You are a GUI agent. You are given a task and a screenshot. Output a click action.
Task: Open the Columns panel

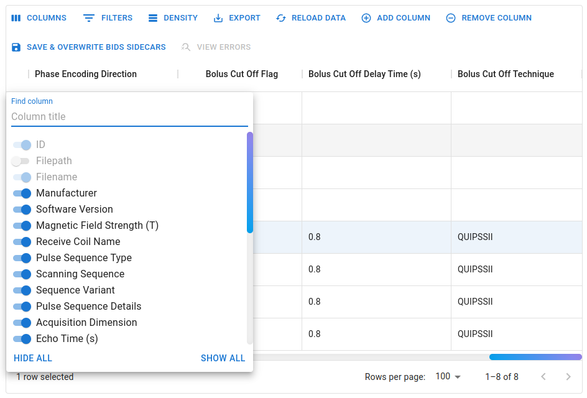pos(39,17)
